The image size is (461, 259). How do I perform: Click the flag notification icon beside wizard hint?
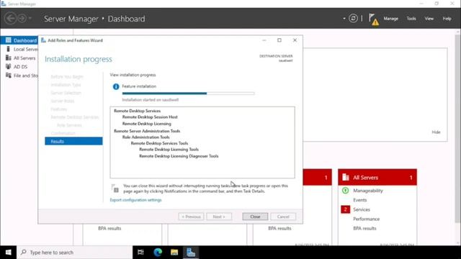click(115, 188)
